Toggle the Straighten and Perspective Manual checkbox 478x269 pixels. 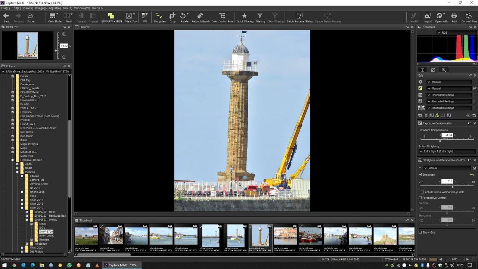(475, 168)
